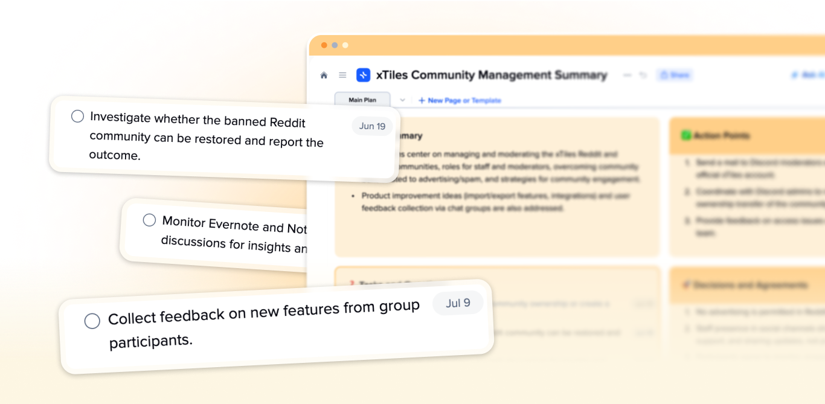Click the Action Points card heading
825x404 pixels.
coord(721,135)
